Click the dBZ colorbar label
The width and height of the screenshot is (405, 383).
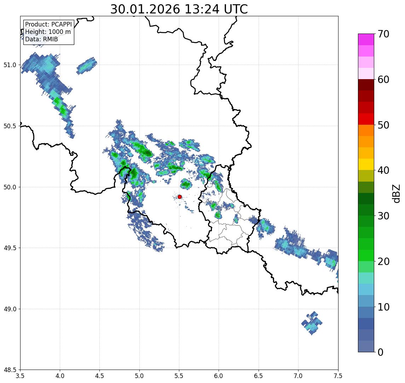396,193
